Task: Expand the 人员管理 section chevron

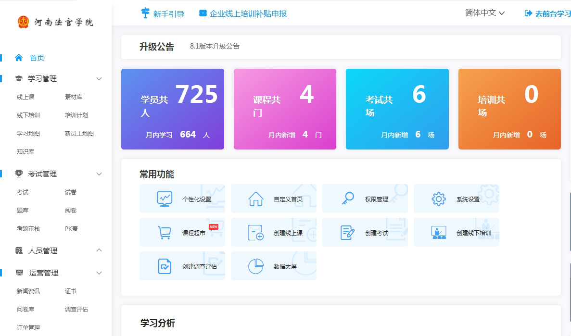Action: (99, 250)
